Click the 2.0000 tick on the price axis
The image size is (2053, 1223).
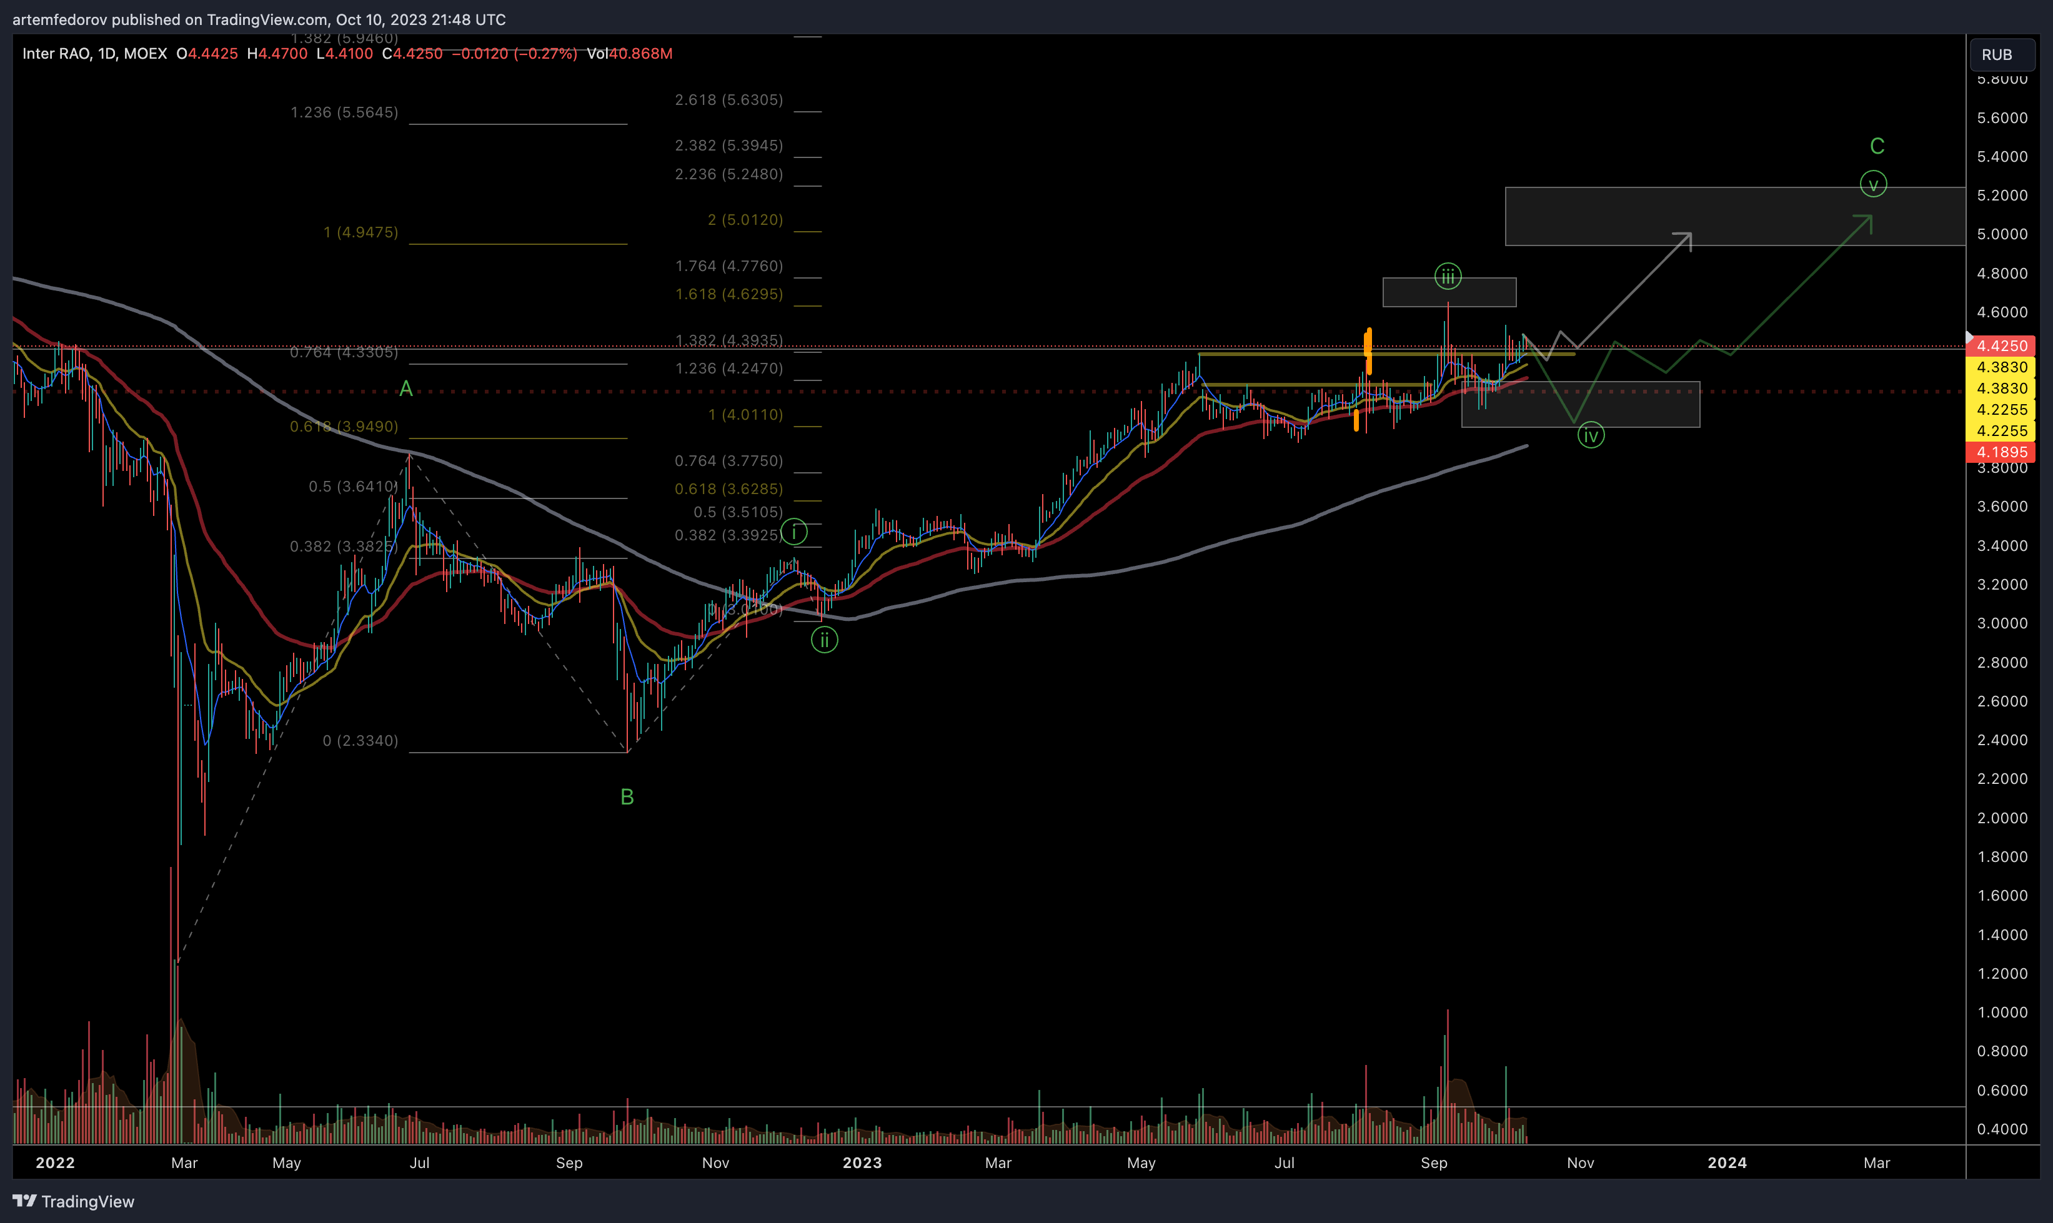click(x=2002, y=818)
